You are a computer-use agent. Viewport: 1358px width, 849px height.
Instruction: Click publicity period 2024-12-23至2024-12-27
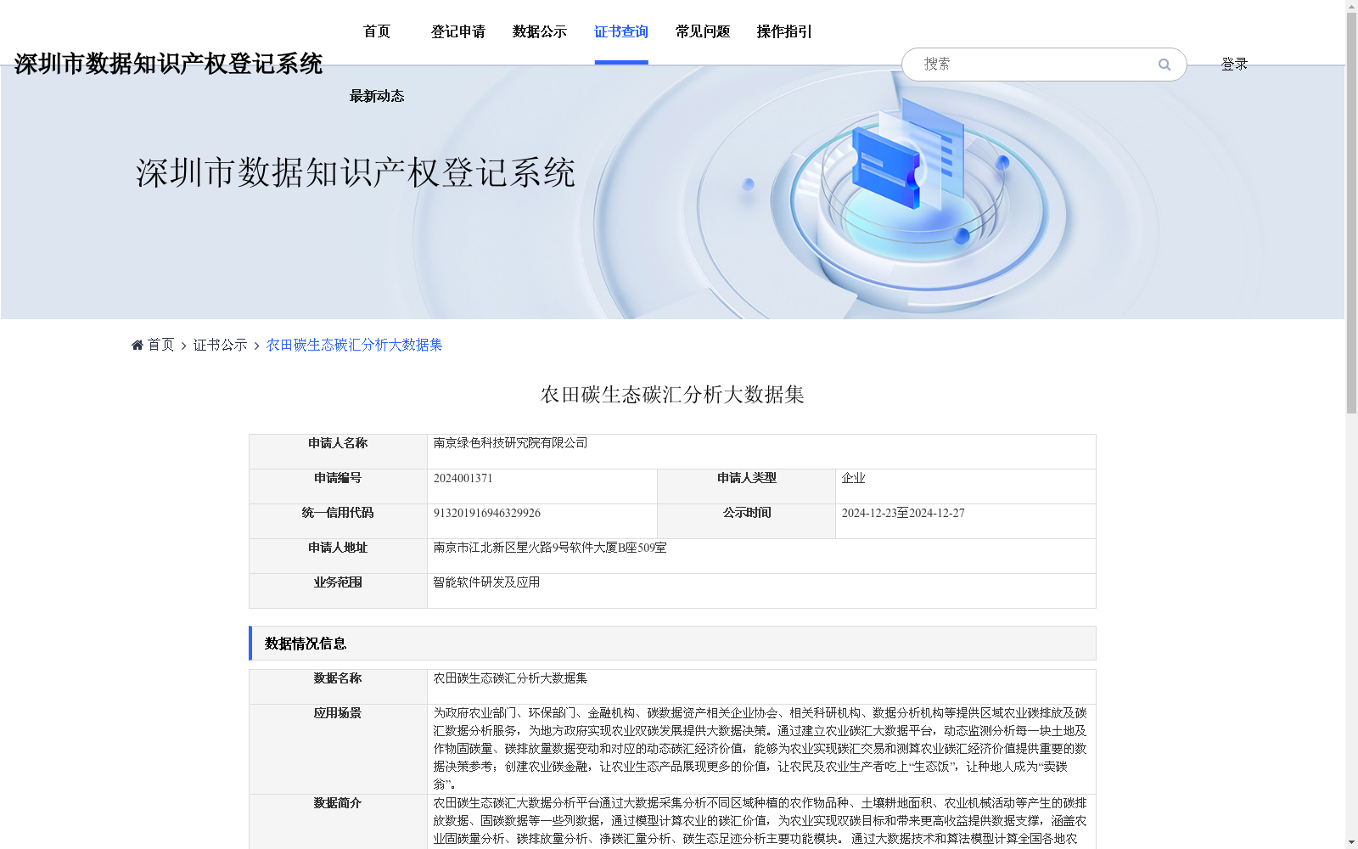click(x=903, y=513)
